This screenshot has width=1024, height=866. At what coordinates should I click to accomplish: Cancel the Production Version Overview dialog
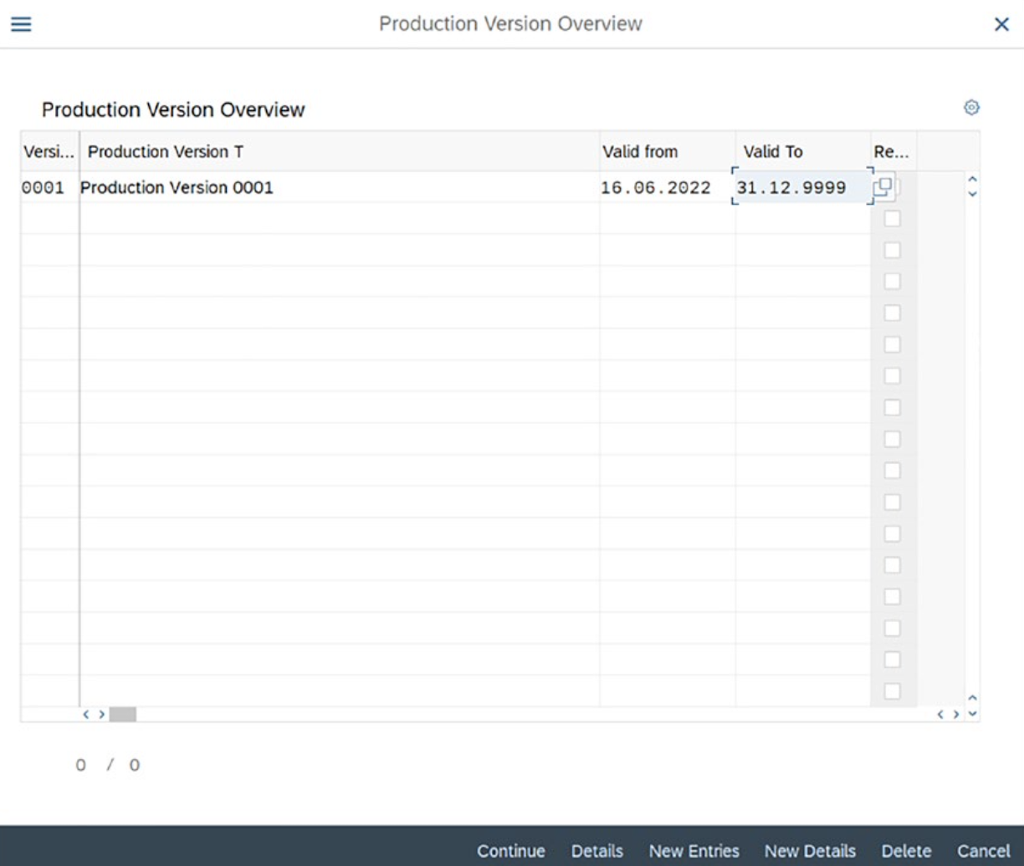pyautogui.click(x=983, y=851)
